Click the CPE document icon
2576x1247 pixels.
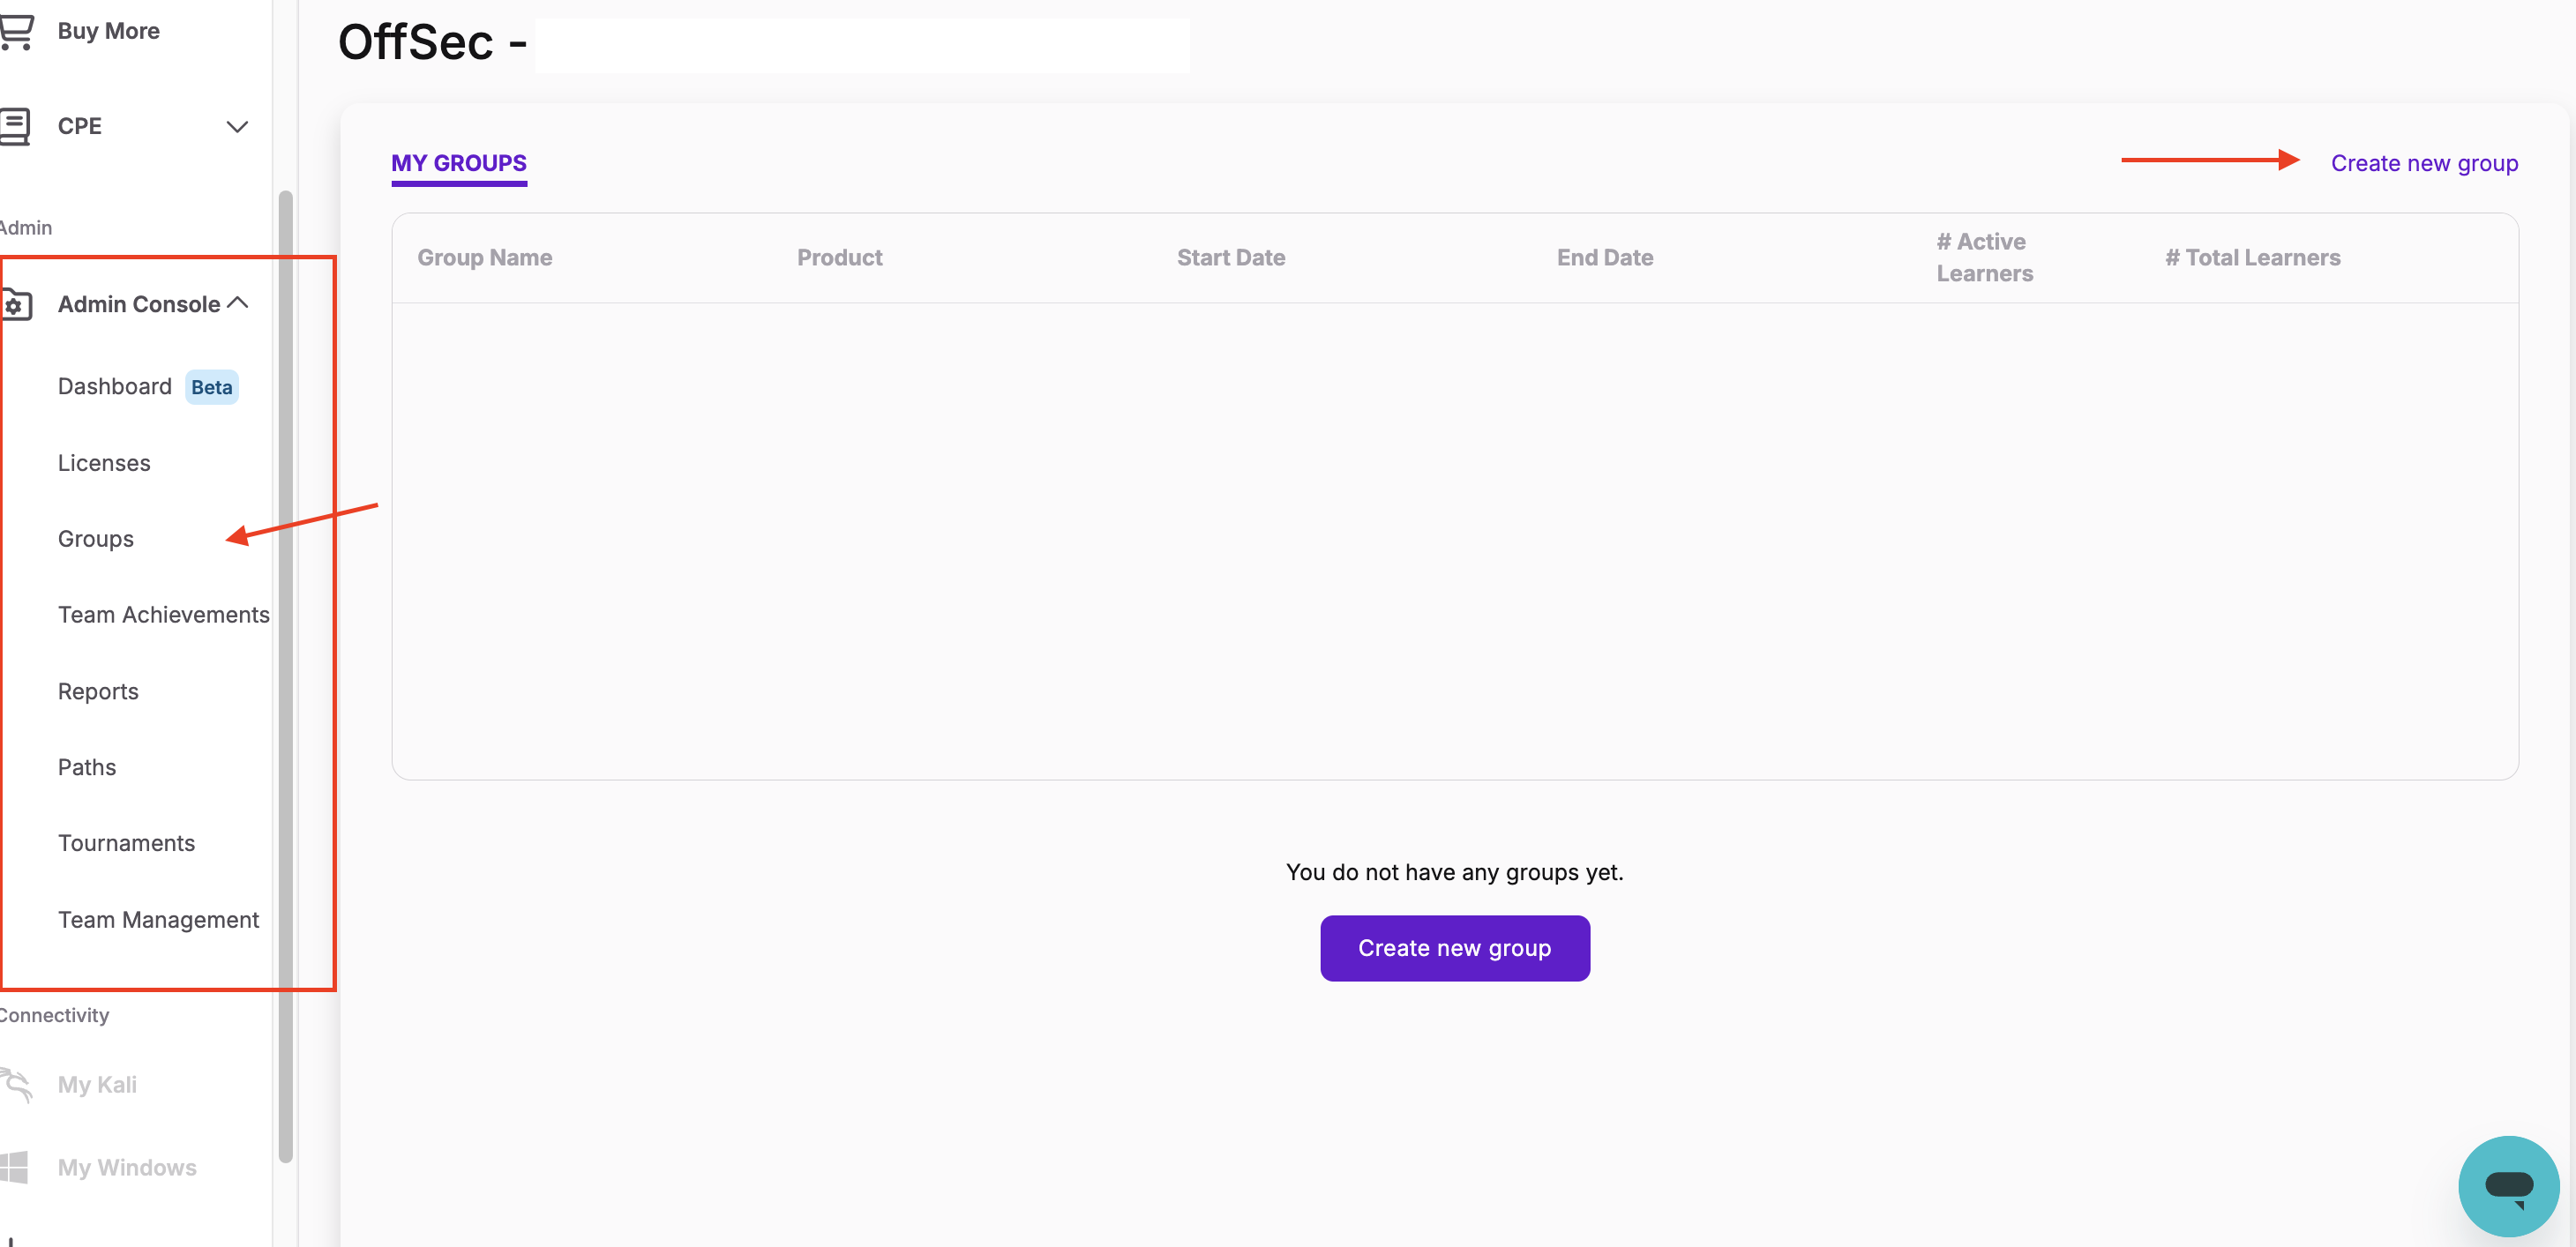16,126
